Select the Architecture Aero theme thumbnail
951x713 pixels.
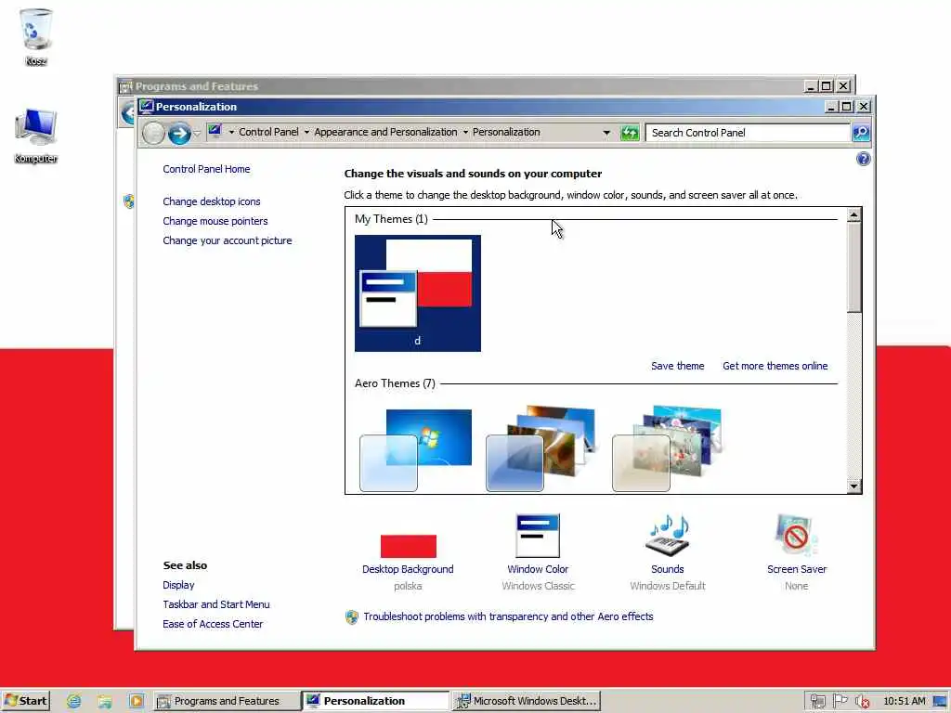pos(541,448)
